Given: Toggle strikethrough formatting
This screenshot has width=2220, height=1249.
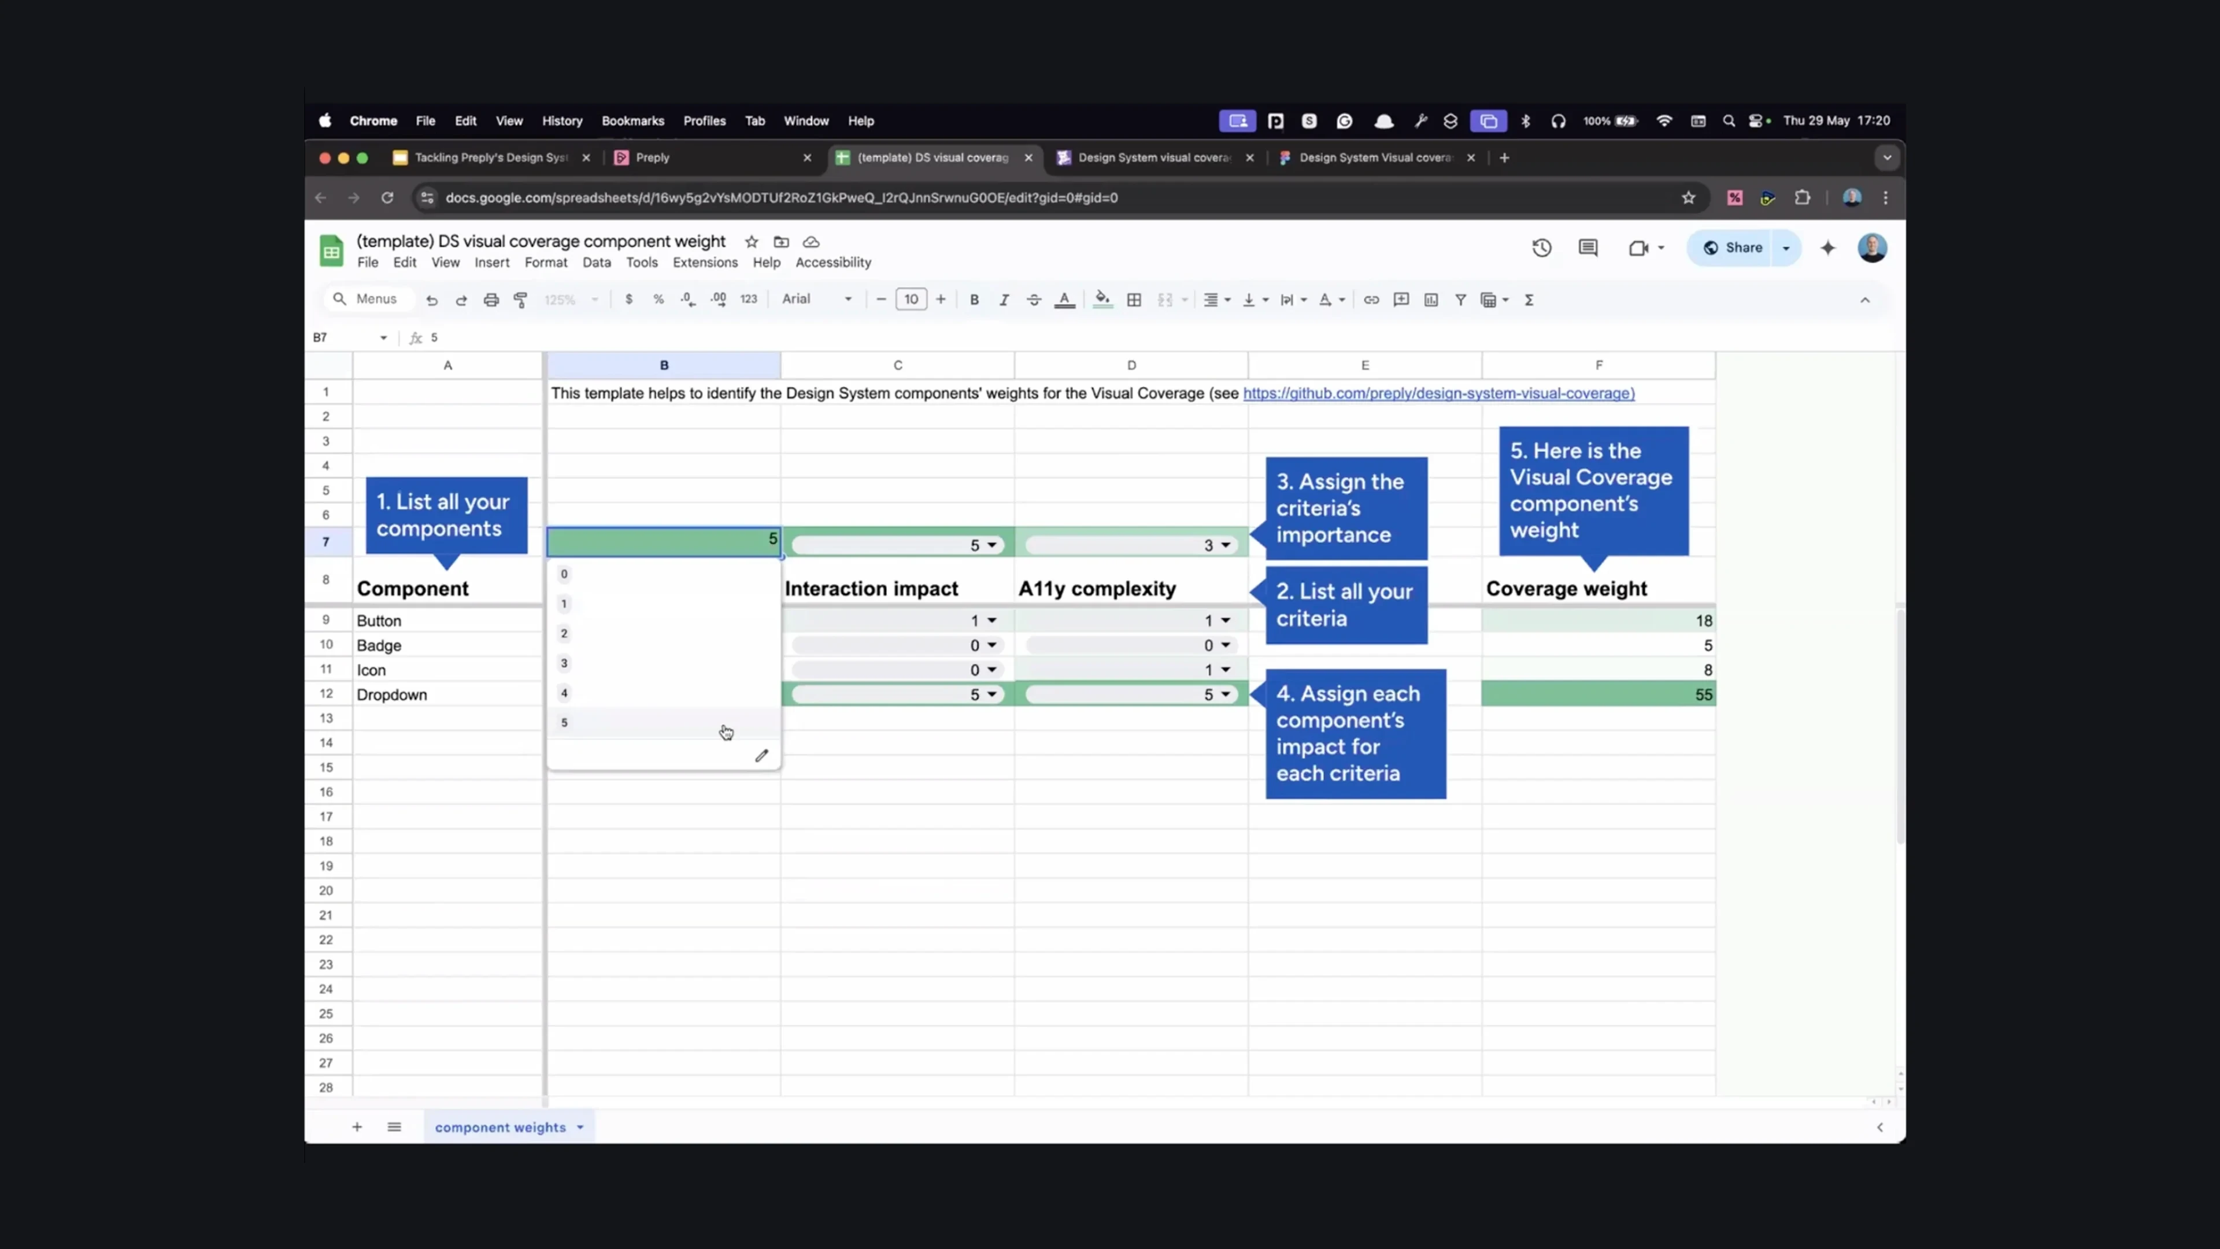Looking at the screenshot, I should click(1033, 299).
